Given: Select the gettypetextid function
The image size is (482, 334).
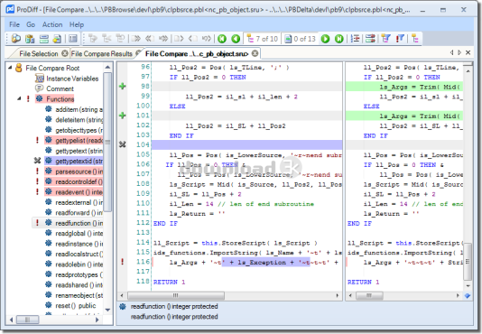Looking at the screenshot, I should click(x=79, y=162).
